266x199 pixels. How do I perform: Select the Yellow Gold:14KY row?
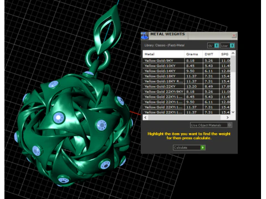click(x=187, y=71)
